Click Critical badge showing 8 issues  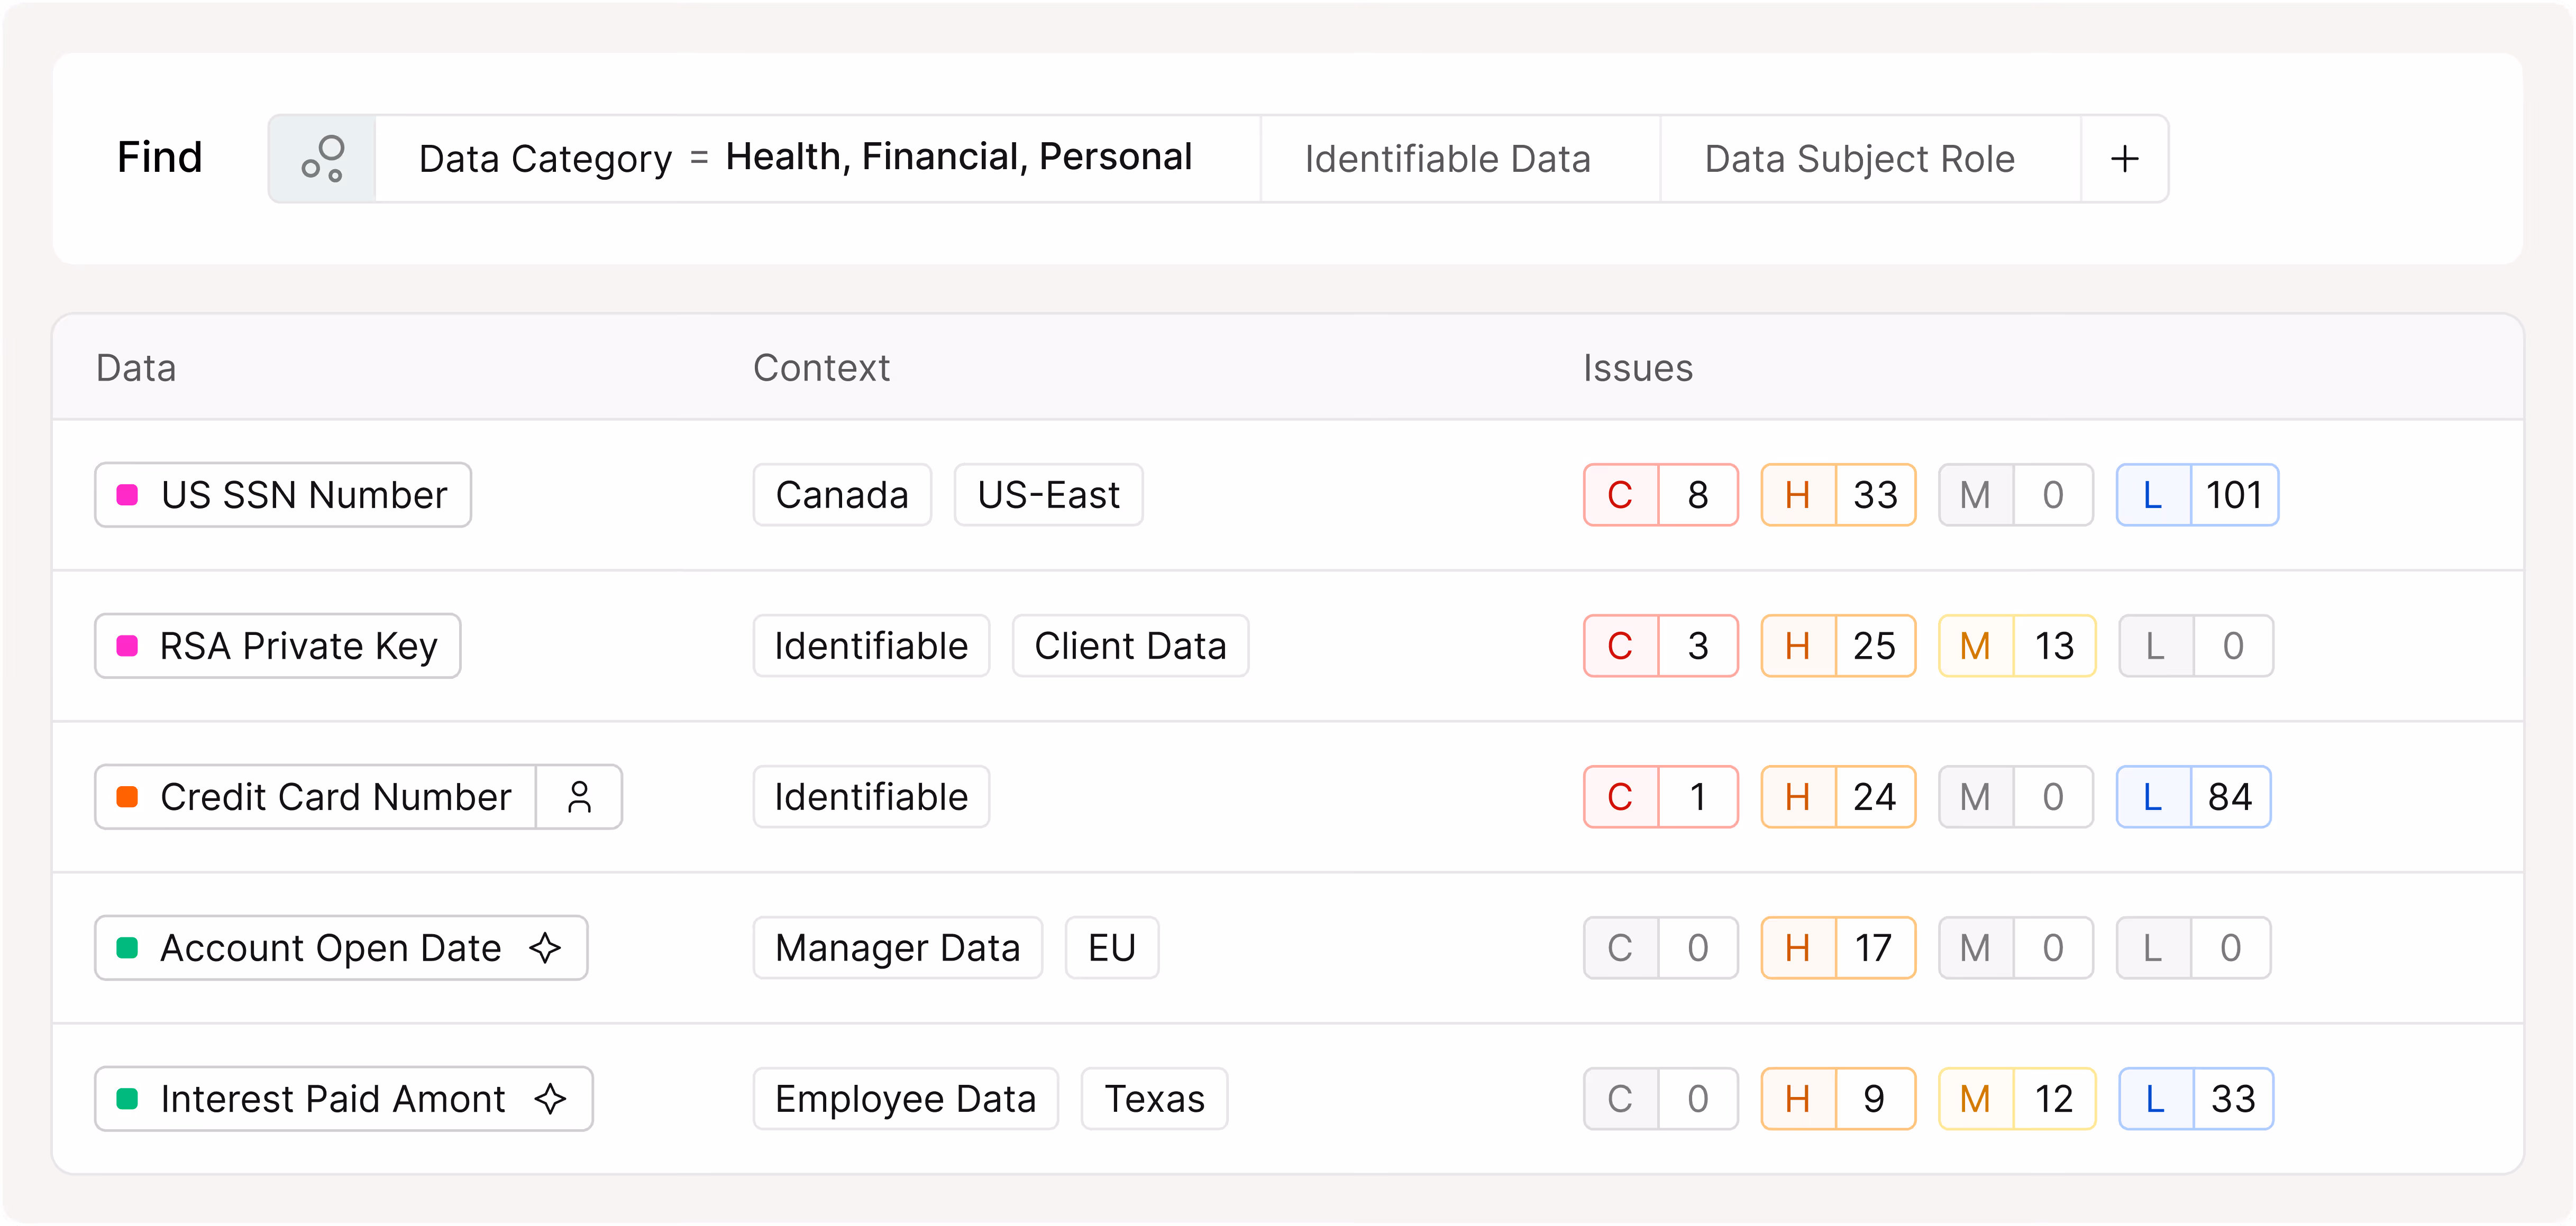(x=1660, y=495)
